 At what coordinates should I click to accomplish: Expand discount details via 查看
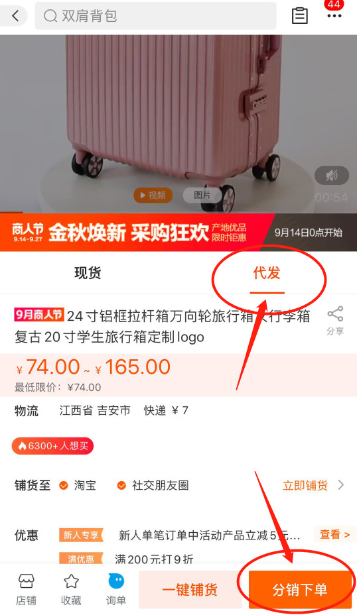tap(334, 535)
